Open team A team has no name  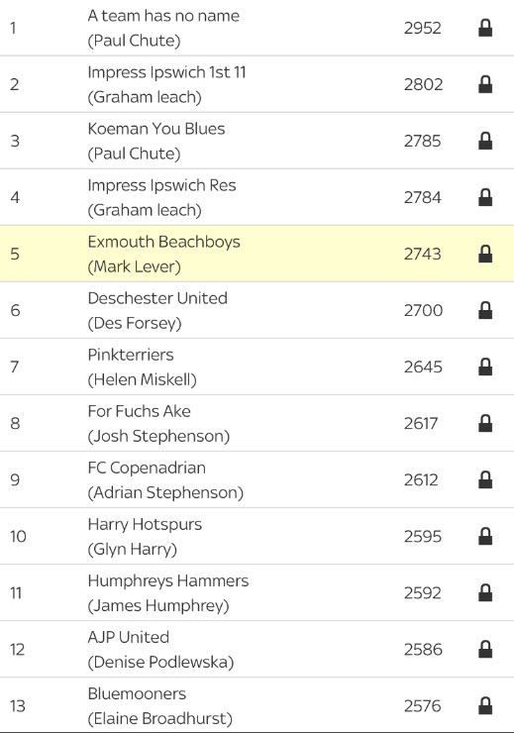[163, 16]
